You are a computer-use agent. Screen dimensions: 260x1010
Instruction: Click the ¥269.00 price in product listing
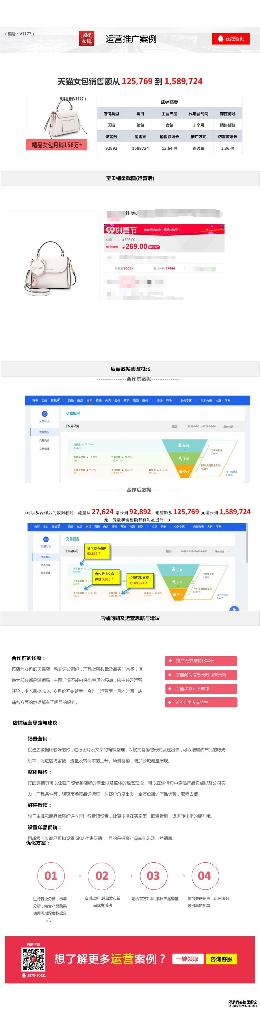(135, 247)
